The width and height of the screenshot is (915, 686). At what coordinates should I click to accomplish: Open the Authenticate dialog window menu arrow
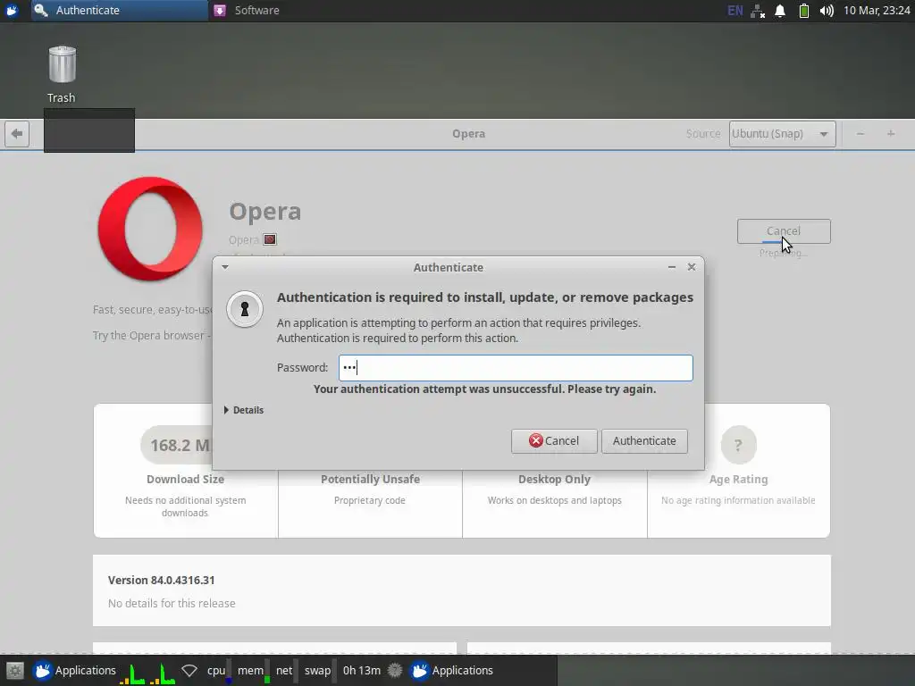(x=225, y=267)
